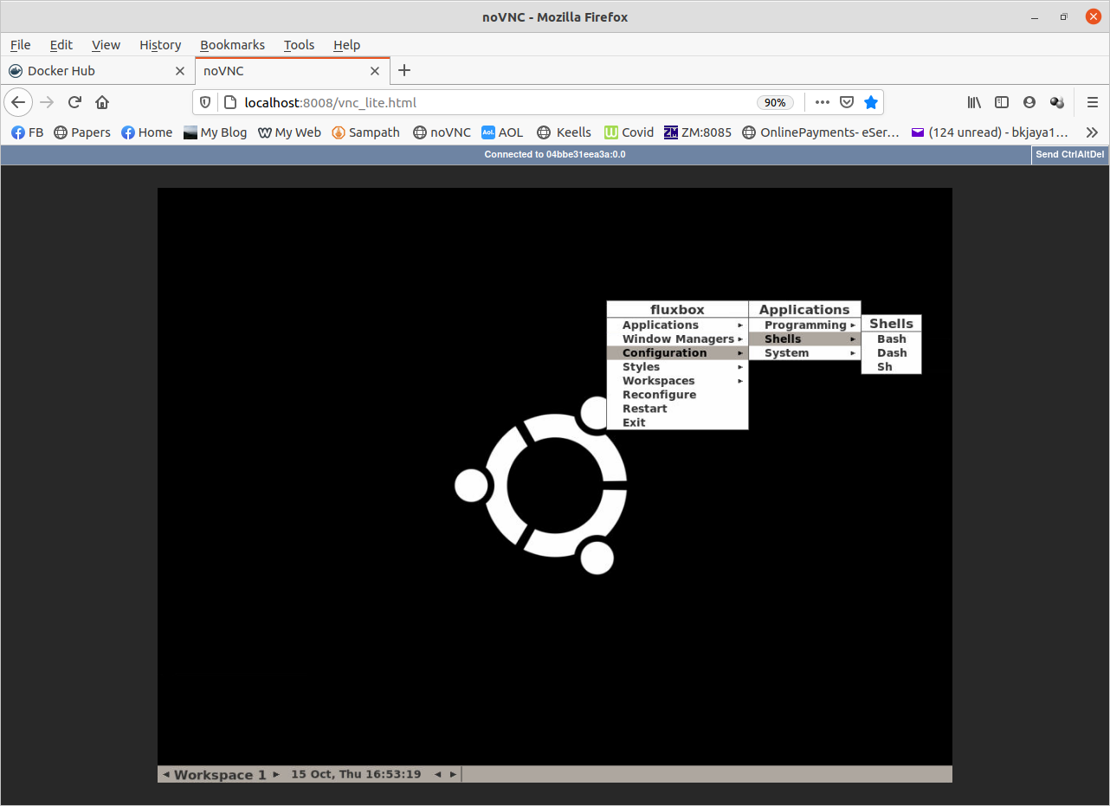Screen dimensions: 1110x806
Task: Select Exit in fluxbox menu
Action: 677,422
